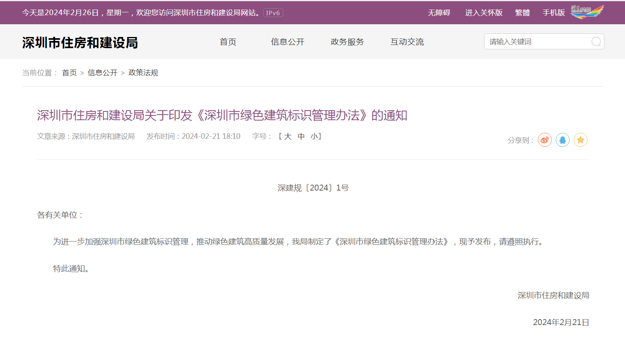This screenshot has height=337, width=625.
Task: Click the line 特此通知。
Action: coord(72,269)
